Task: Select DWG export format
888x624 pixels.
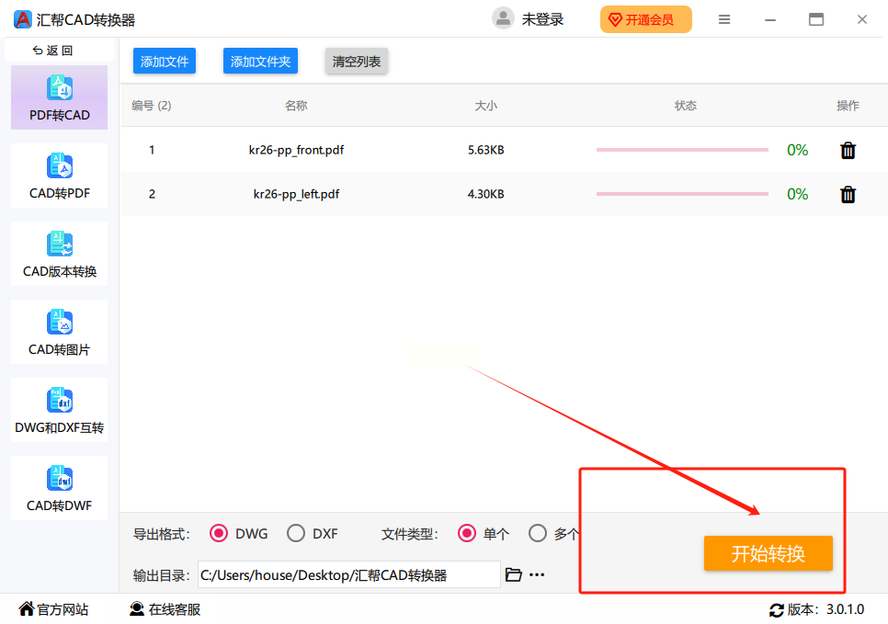Action: 238,533
